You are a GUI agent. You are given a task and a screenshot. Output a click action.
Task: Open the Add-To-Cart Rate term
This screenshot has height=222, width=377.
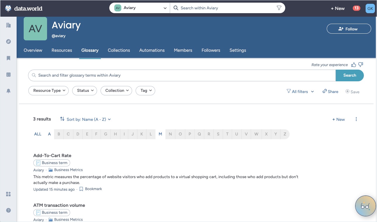52,156
